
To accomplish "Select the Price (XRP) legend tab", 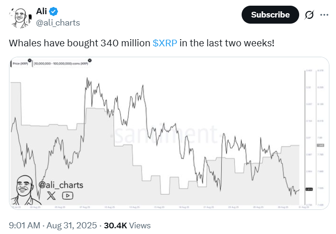I will [x=20, y=63].
